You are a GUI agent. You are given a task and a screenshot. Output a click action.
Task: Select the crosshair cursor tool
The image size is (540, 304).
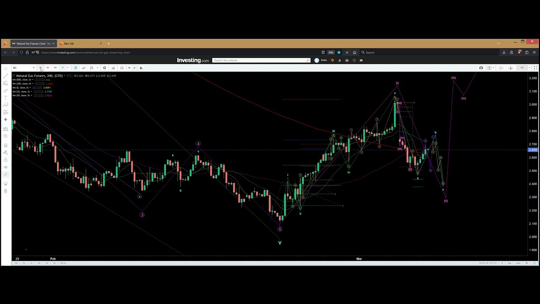[5, 68]
